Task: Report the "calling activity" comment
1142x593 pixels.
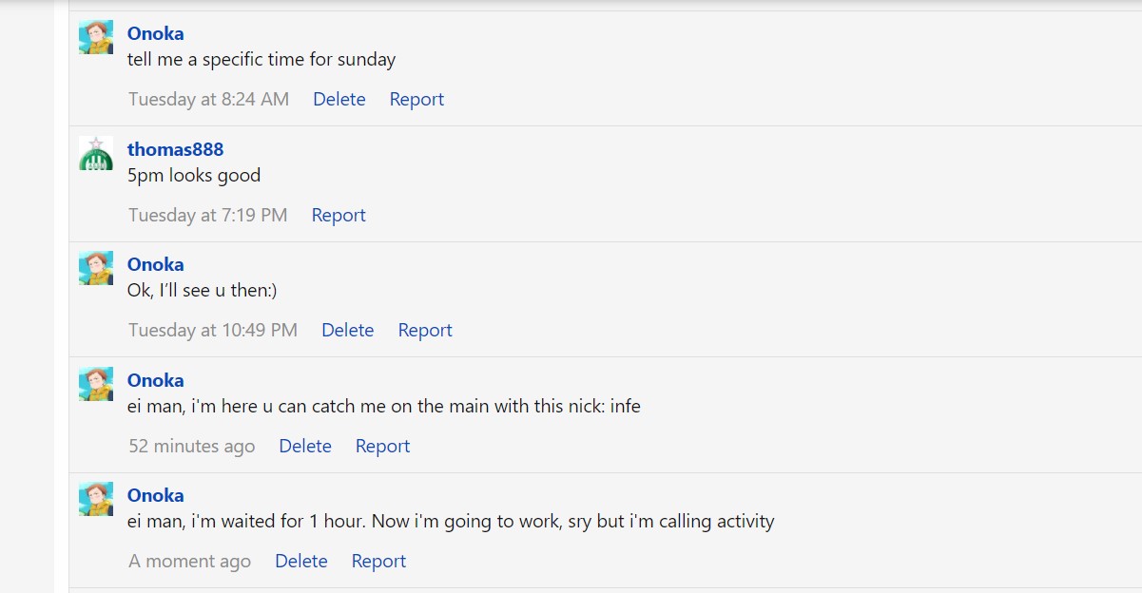Action: point(378,561)
